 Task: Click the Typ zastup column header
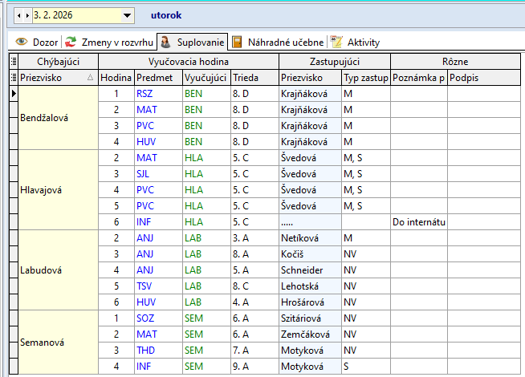[365, 77]
